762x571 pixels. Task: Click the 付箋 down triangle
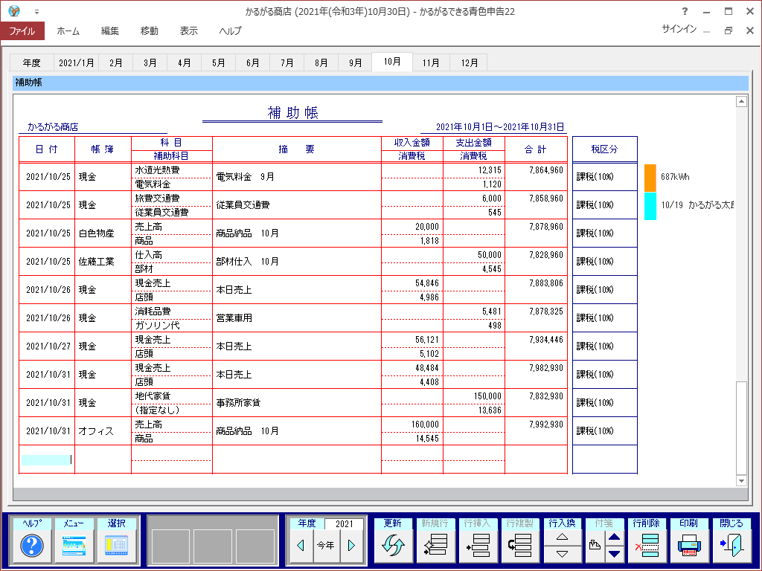[x=614, y=554]
